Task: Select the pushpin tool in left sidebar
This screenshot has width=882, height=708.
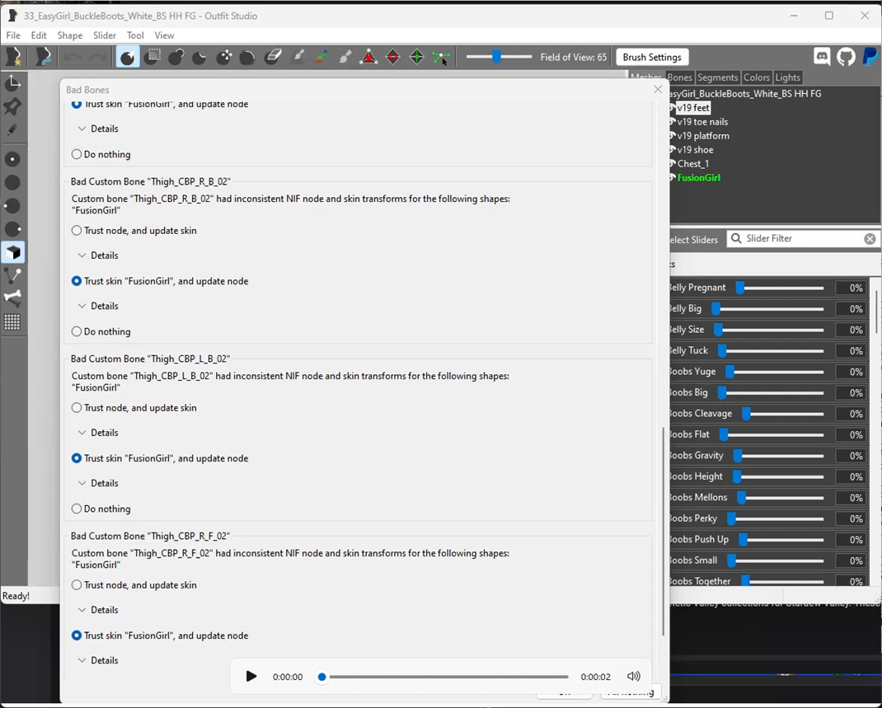Action: pos(12,107)
